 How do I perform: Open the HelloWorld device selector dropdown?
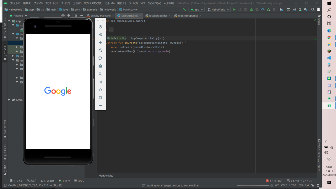[x=218, y=10]
